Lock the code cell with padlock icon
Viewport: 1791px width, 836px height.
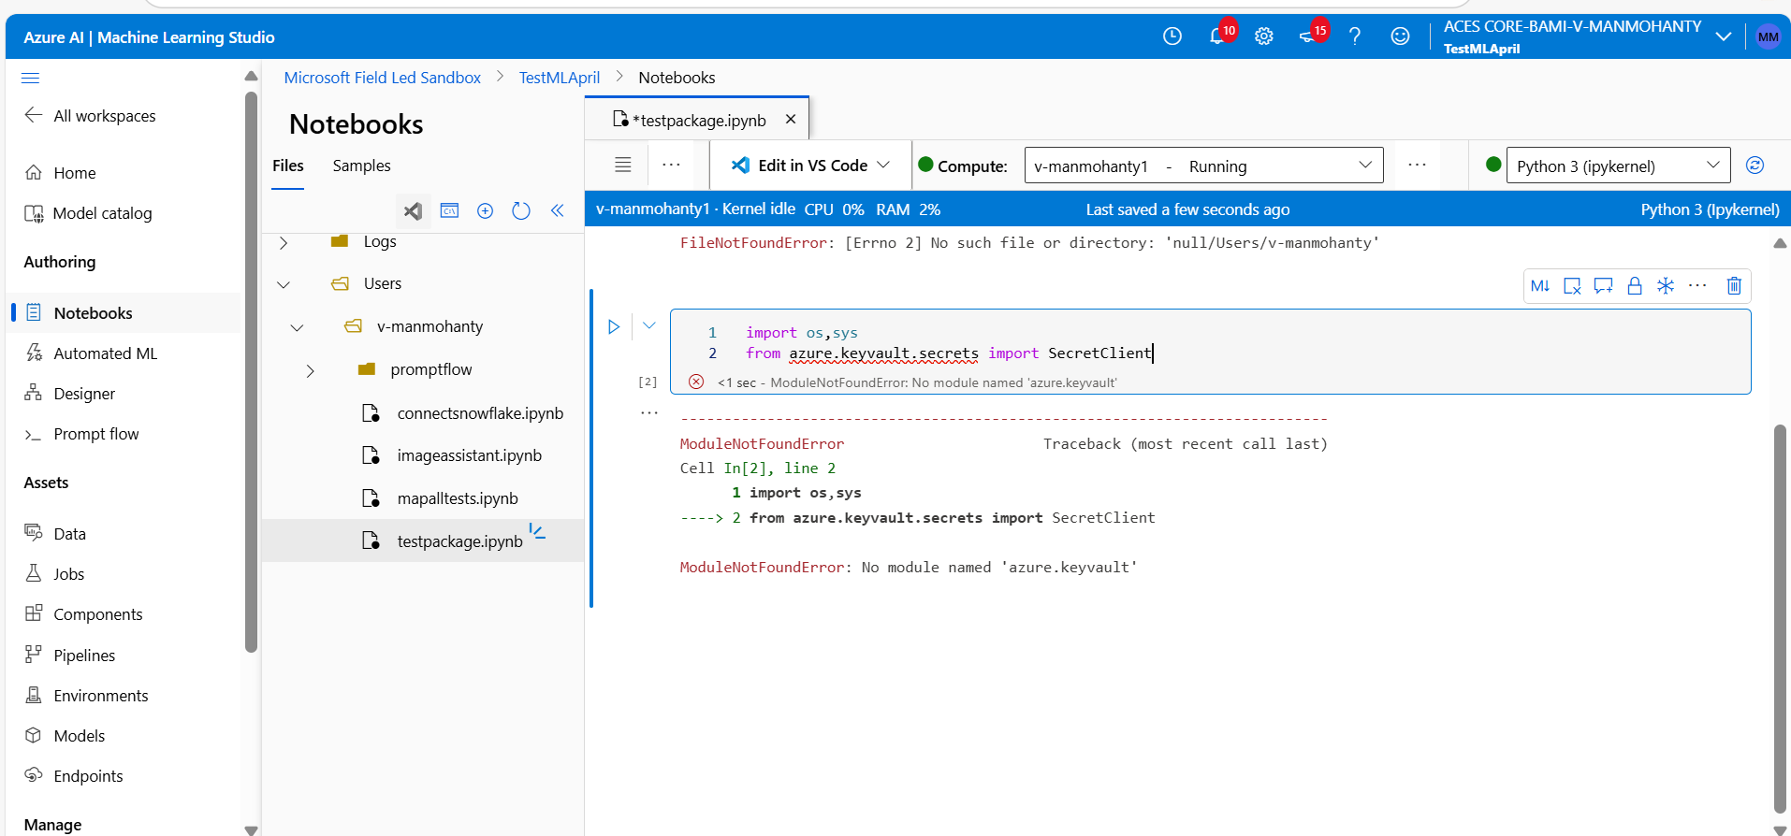coord(1635,286)
